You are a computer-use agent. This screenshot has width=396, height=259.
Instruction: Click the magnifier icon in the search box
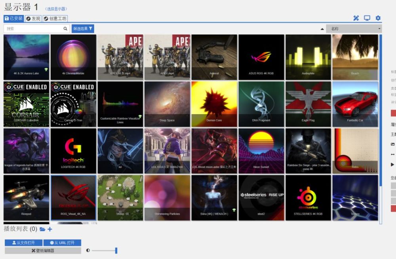coord(65,29)
